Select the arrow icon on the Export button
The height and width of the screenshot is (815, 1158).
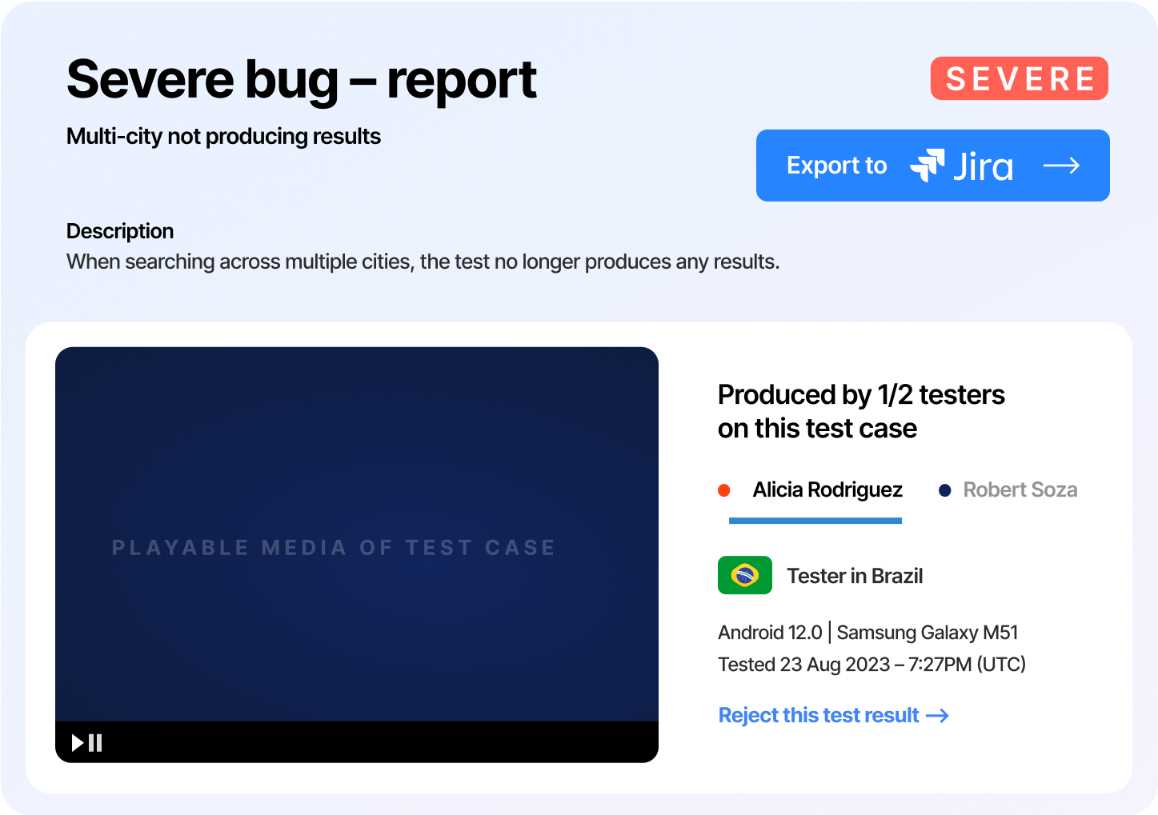1062,166
